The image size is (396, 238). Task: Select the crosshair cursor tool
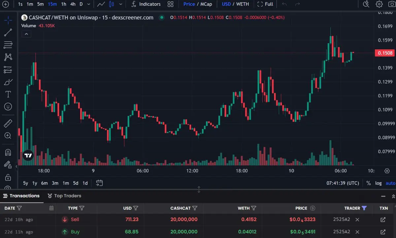[8, 20]
